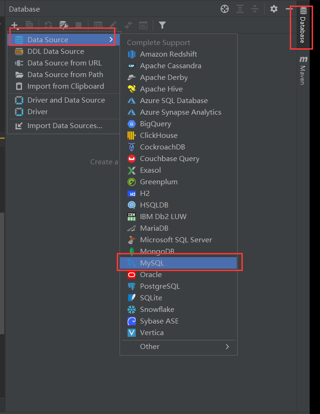Select Amazon Redshift data source
The image size is (320, 414).
179,54
